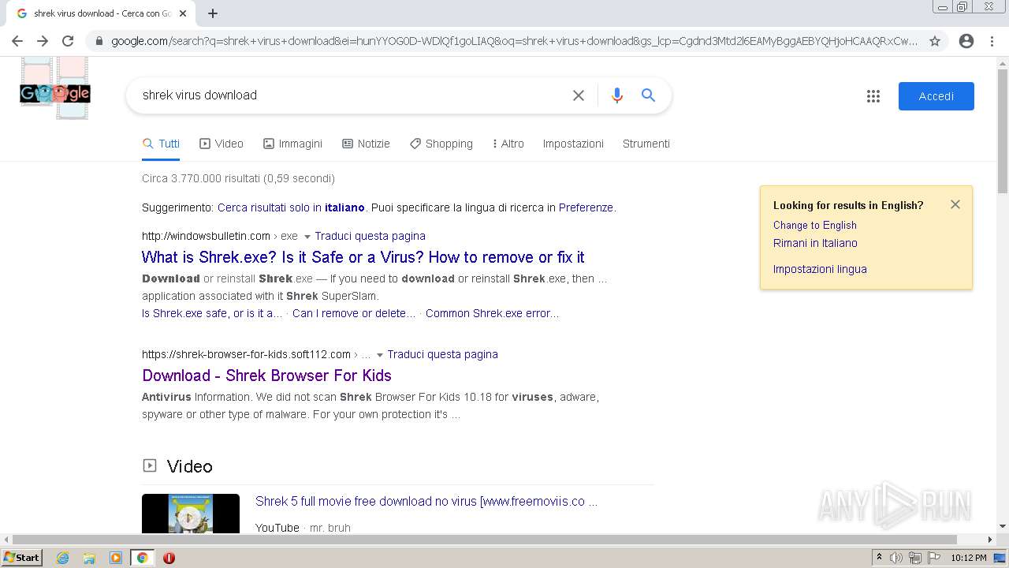The image size is (1009, 568).
Task: Open 'What is Shrek.exe?' result
Action: [363, 257]
